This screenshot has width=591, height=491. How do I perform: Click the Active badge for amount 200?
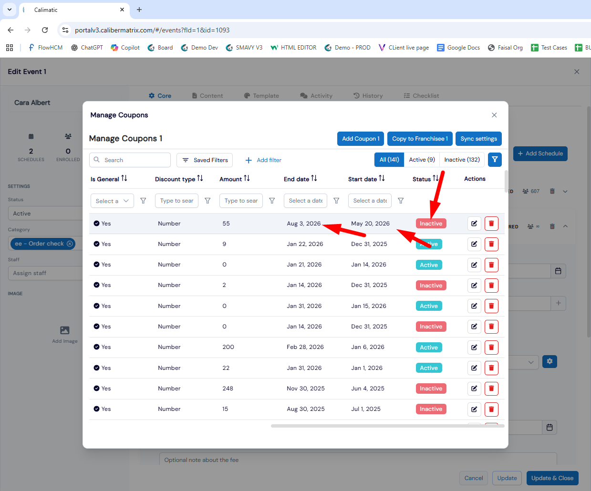coord(429,348)
